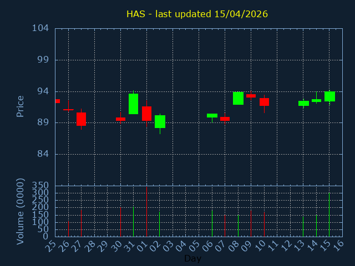Select the tall green candlestick on day 31
The image size is (355, 266).
[x=133, y=104]
